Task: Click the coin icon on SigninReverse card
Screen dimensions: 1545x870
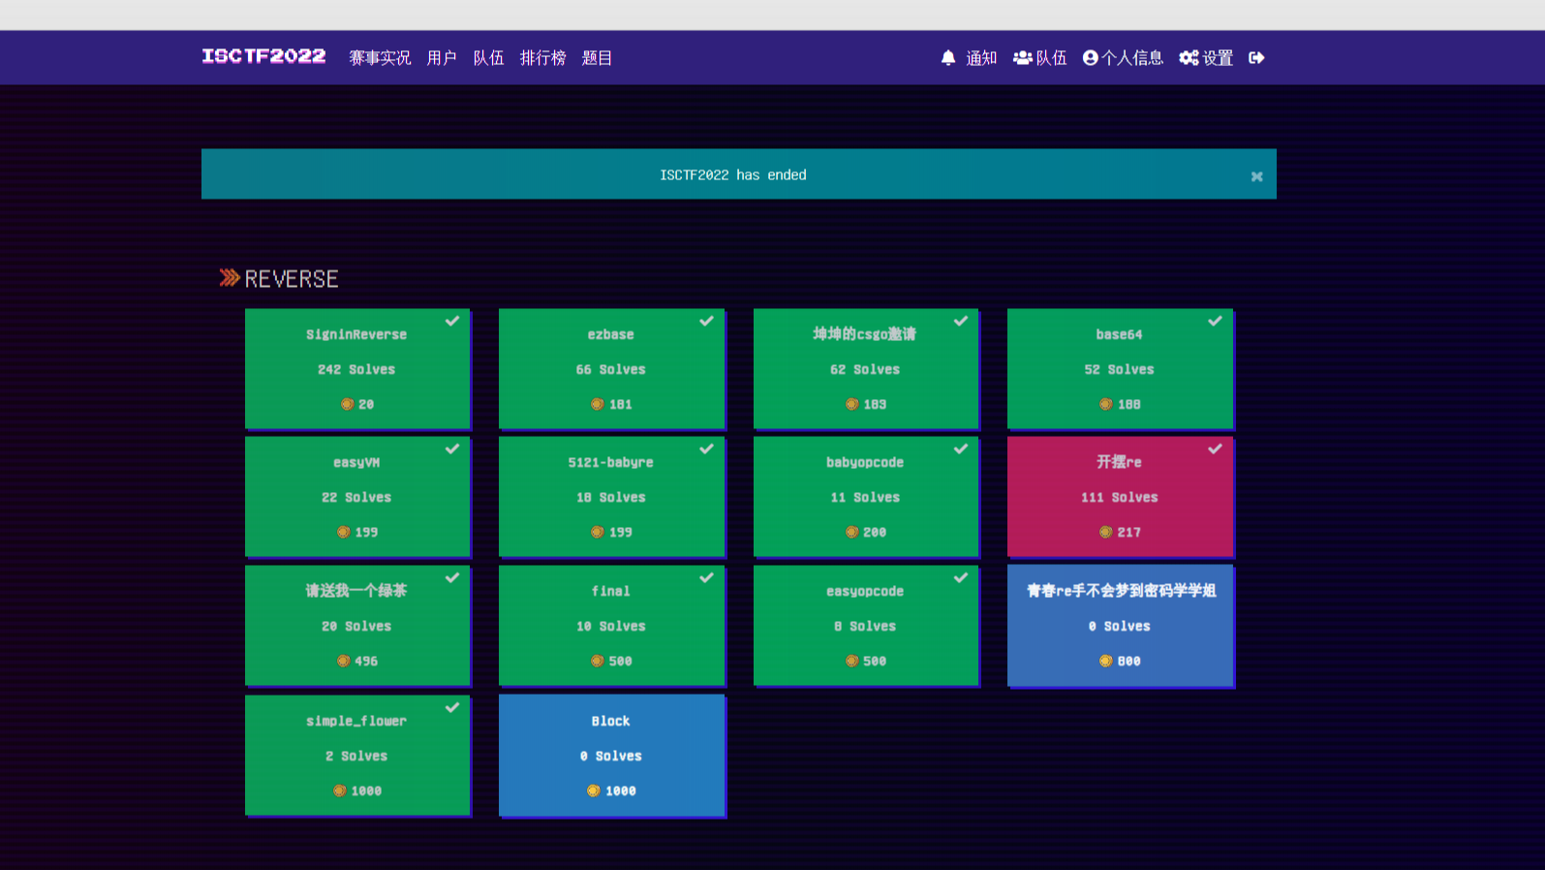Action: point(347,404)
